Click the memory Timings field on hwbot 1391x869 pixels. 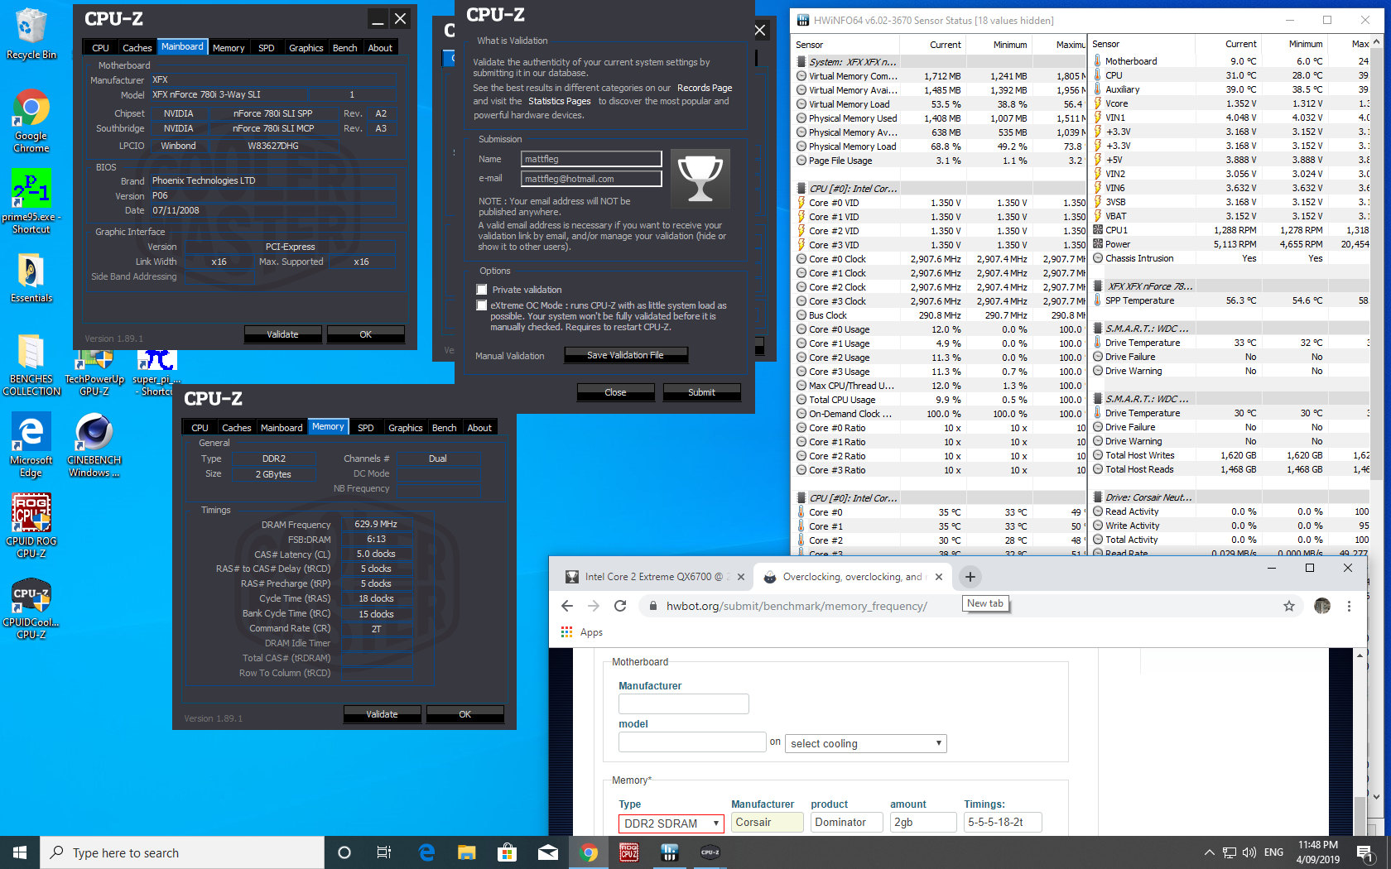1003,822
